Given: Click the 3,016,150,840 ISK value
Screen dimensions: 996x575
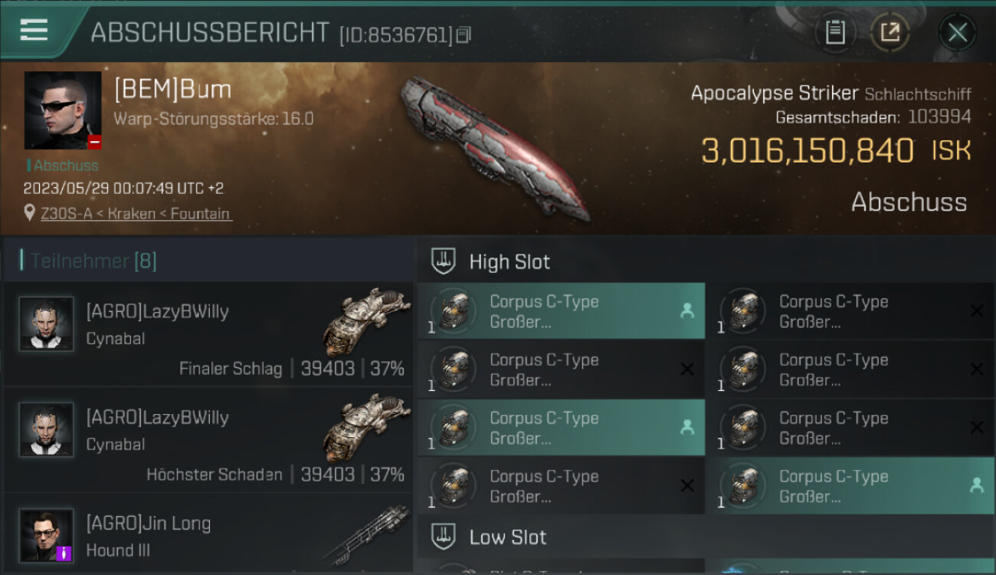Looking at the screenshot, I should (x=836, y=151).
